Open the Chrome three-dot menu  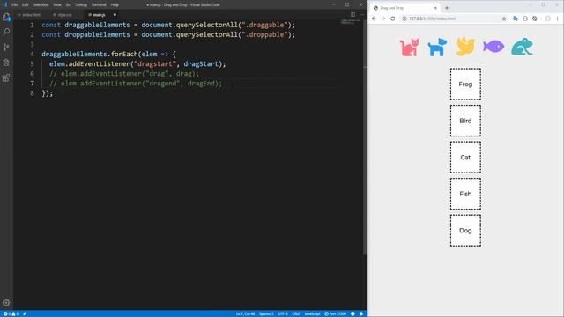click(x=558, y=18)
